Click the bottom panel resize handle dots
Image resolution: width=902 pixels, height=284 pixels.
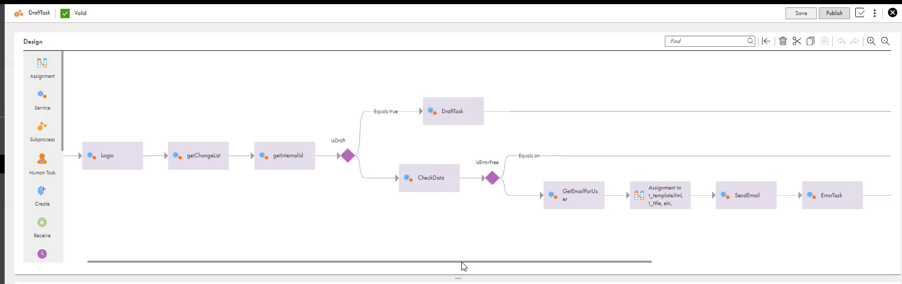[x=458, y=278]
